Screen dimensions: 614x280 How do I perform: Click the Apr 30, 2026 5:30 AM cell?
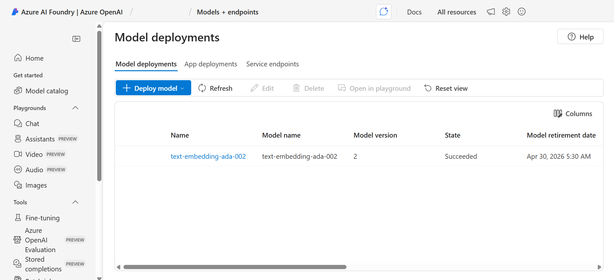point(559,156)
